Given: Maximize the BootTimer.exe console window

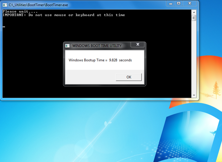Looking at the screenshot, I should pos(179,4).
